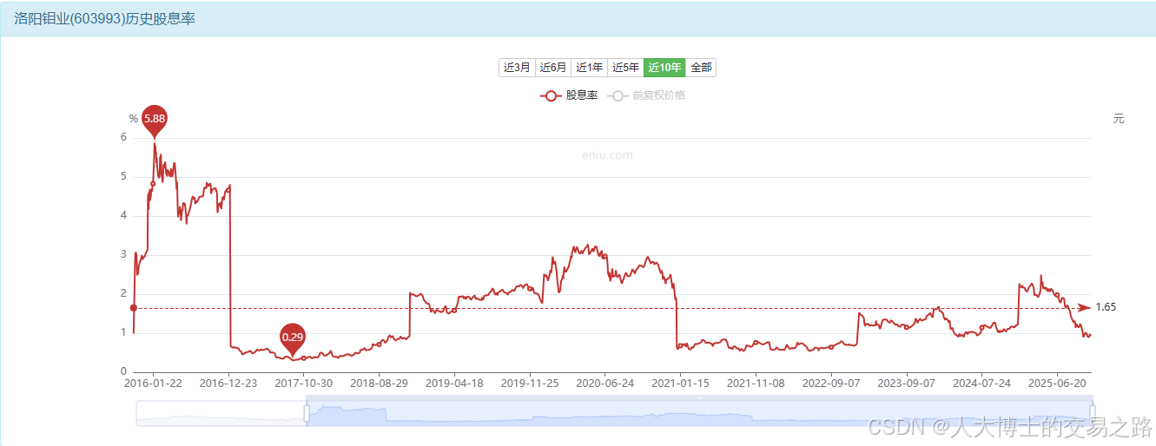Image resolution: width=1156 pixels, height=446 pixels.
Task: Click x-axis date label 2017-10-30
Action: point(303,382)
